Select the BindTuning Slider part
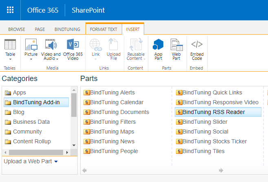 [202, 122]
